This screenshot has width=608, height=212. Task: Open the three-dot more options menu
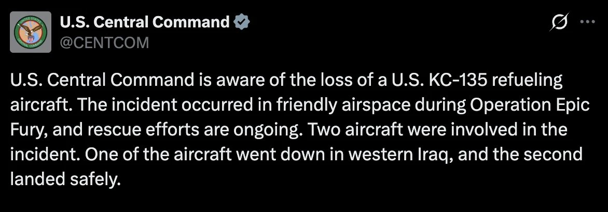588,22
